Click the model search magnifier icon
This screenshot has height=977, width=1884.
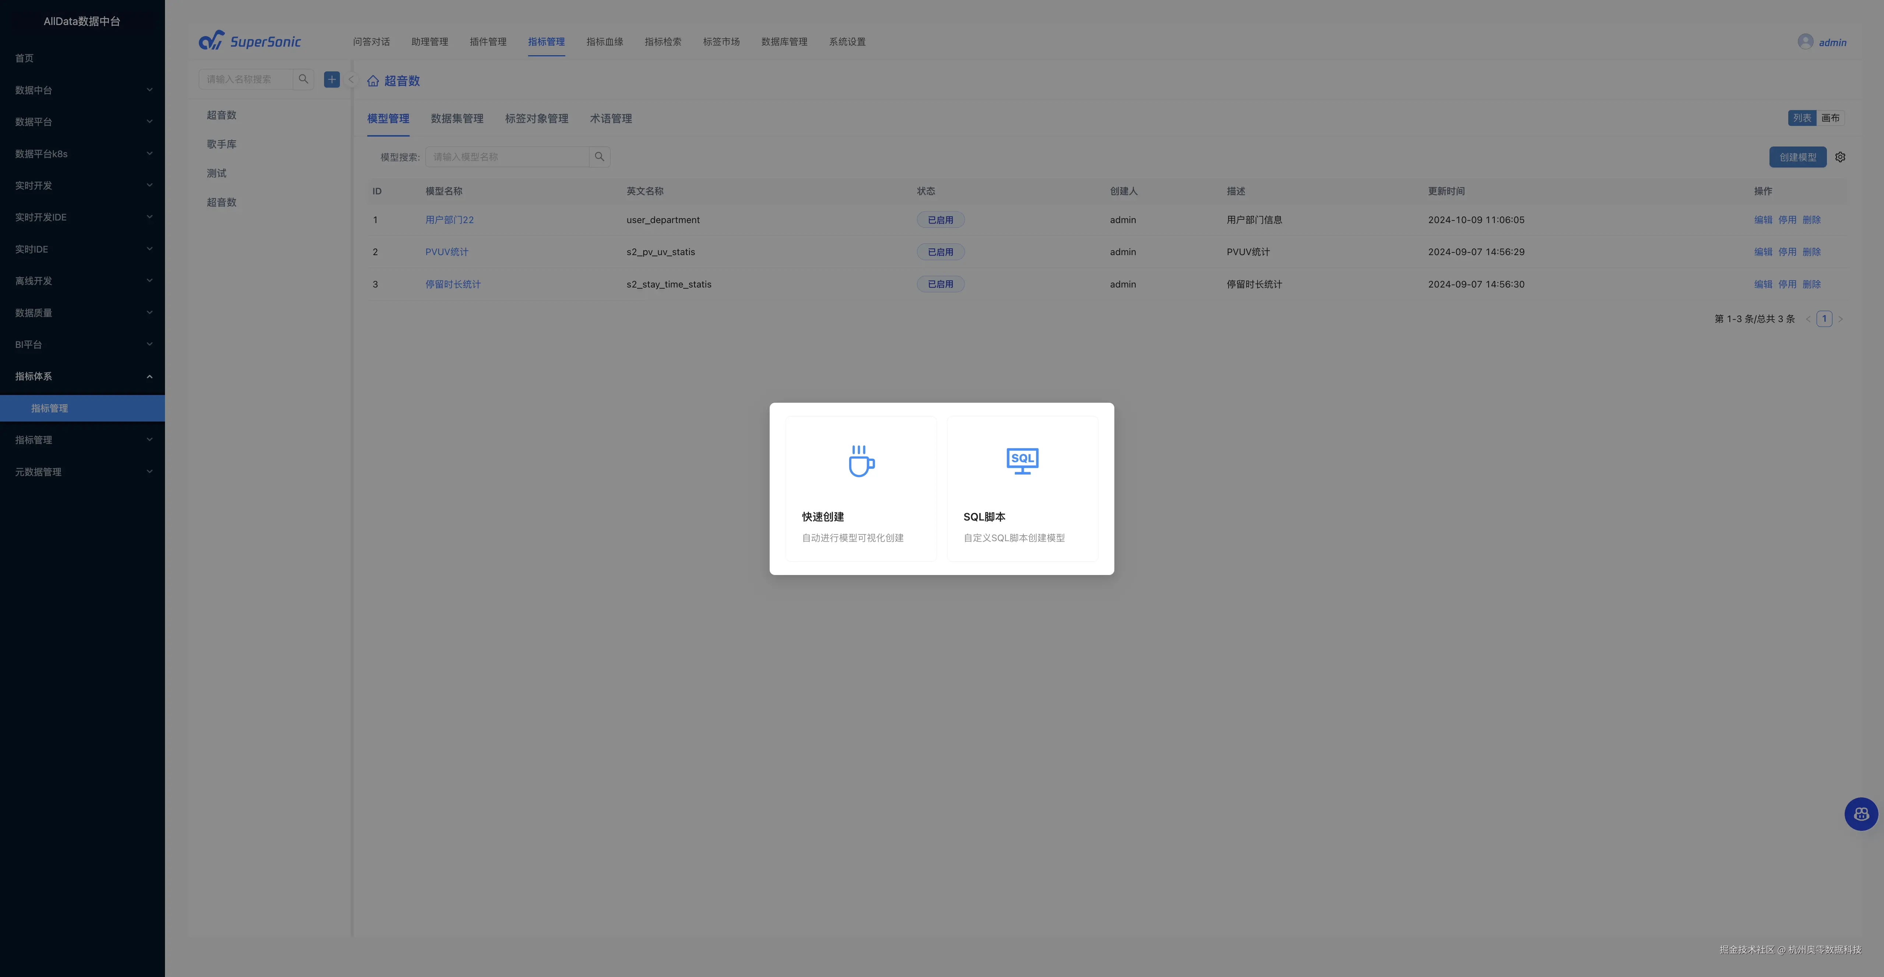point(599,156)
